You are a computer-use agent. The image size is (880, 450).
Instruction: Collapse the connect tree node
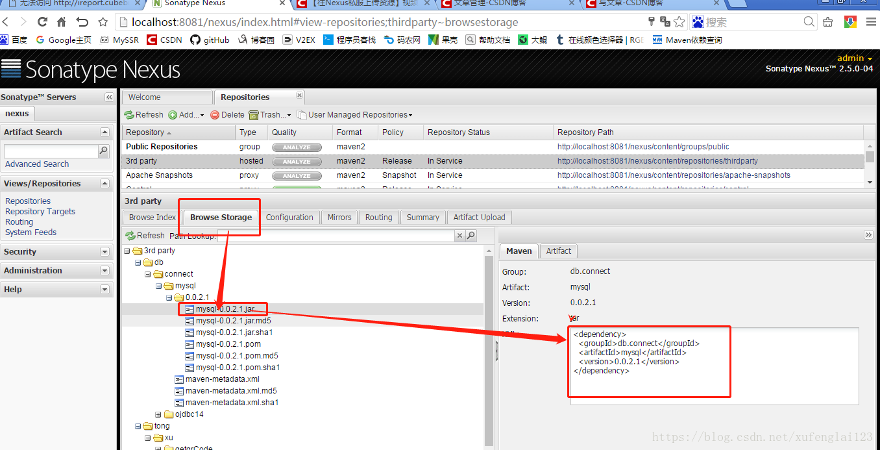(149, 275)
